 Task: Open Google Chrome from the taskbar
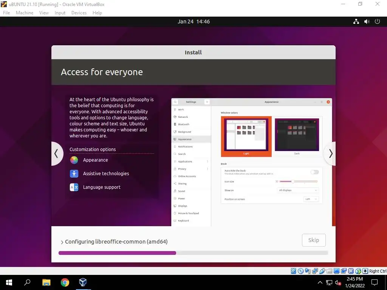click(65, 282)
